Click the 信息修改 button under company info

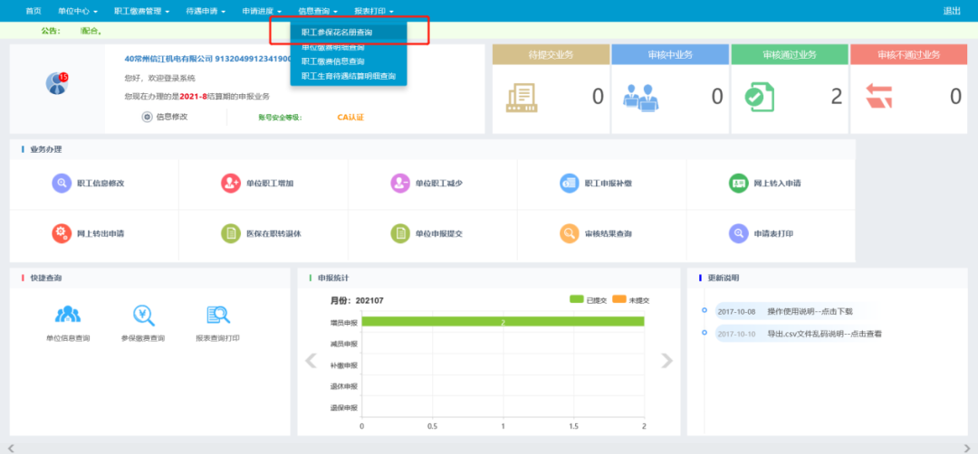(166, 117)
